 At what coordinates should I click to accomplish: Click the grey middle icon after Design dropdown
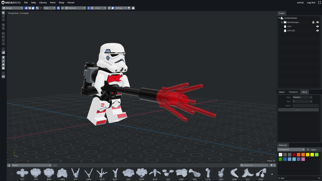(x=29, y=8)
